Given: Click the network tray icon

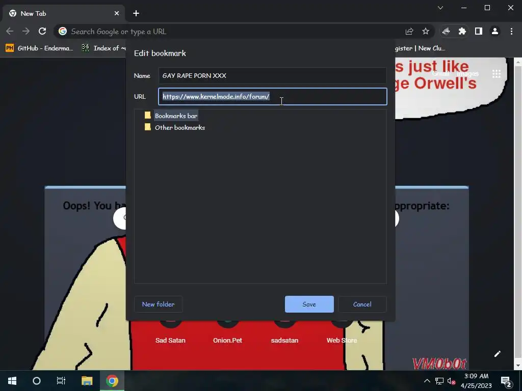Looking at the screenshot, I should 439,381.
